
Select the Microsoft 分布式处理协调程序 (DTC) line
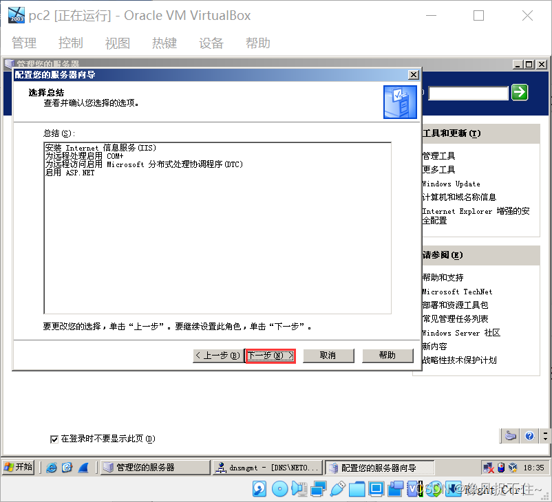[144, 164]
